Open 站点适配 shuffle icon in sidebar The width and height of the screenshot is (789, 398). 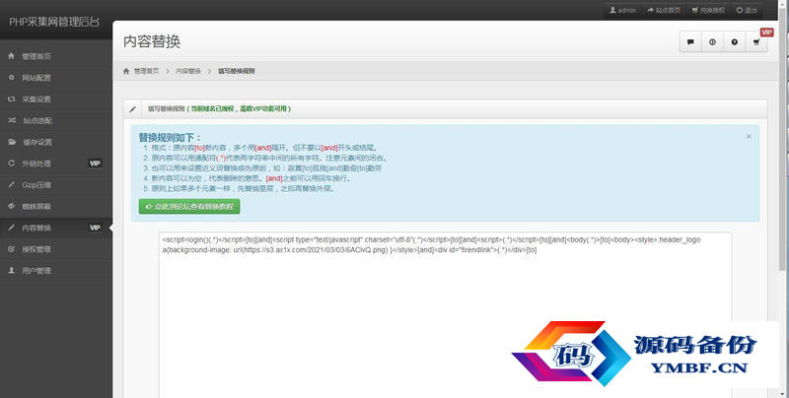coord(11,120)
